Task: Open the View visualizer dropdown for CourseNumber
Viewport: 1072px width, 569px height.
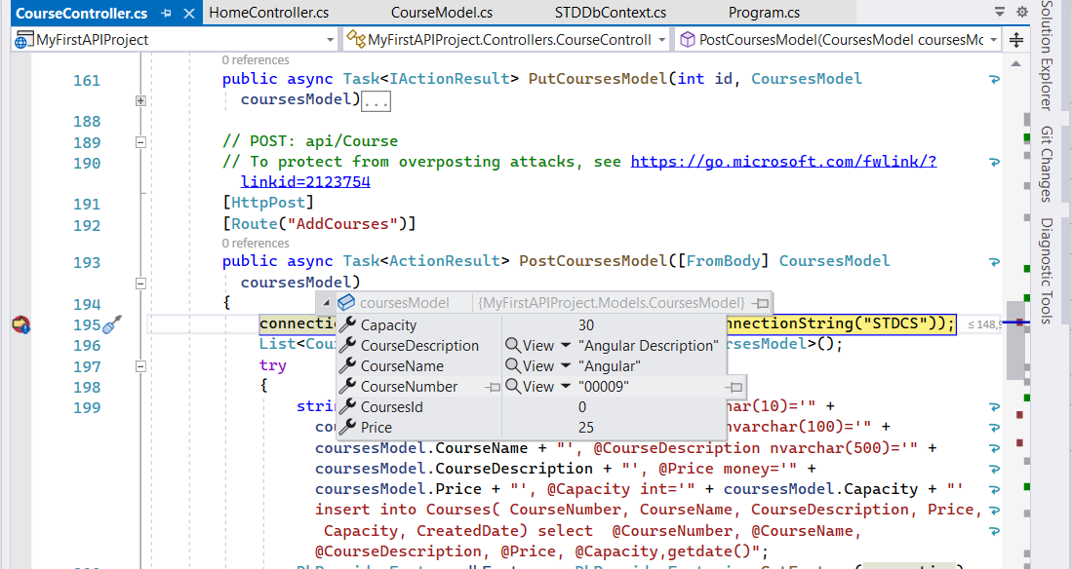Action: tap(566, 387)
